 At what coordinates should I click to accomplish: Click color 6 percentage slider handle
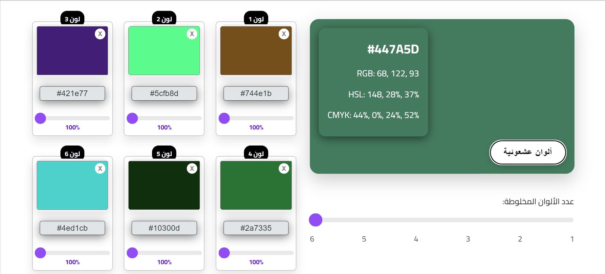40,253
